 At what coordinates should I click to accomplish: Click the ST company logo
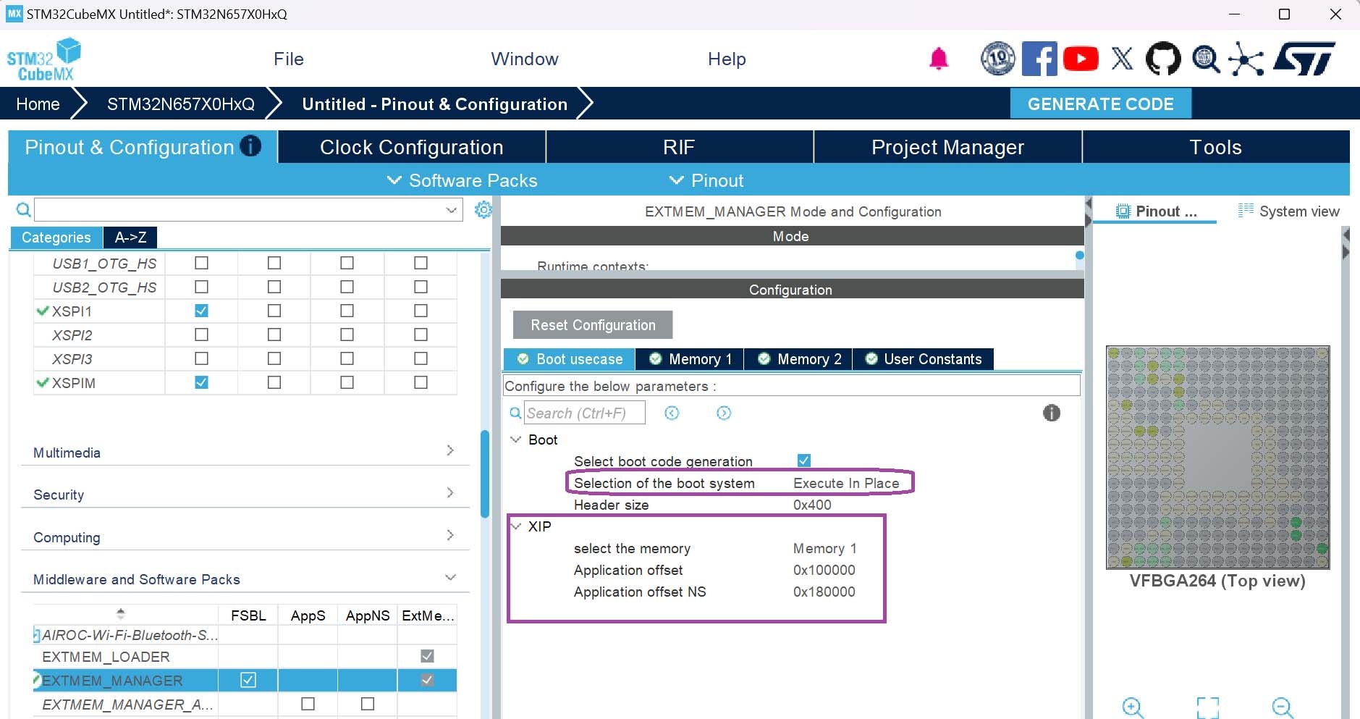[1304, 59]
